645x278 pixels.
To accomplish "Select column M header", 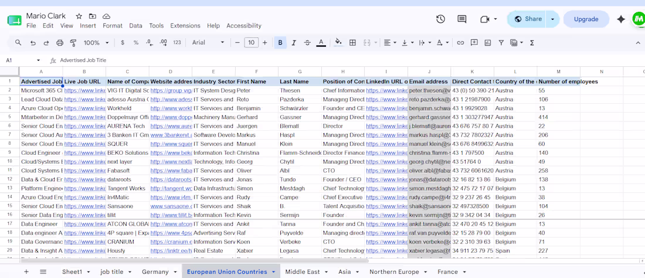I will 559,72.
